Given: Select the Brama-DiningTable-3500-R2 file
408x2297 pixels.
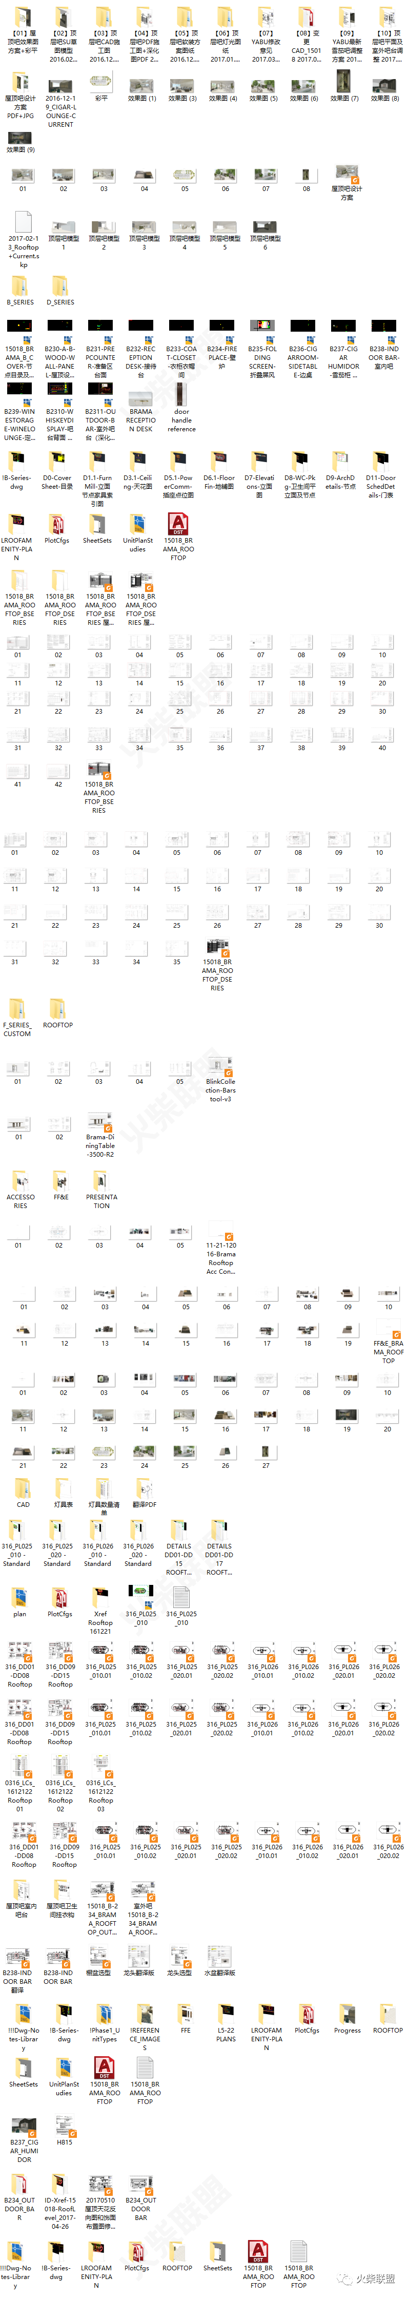Looking at the screenshot, I should [100, 1136].
